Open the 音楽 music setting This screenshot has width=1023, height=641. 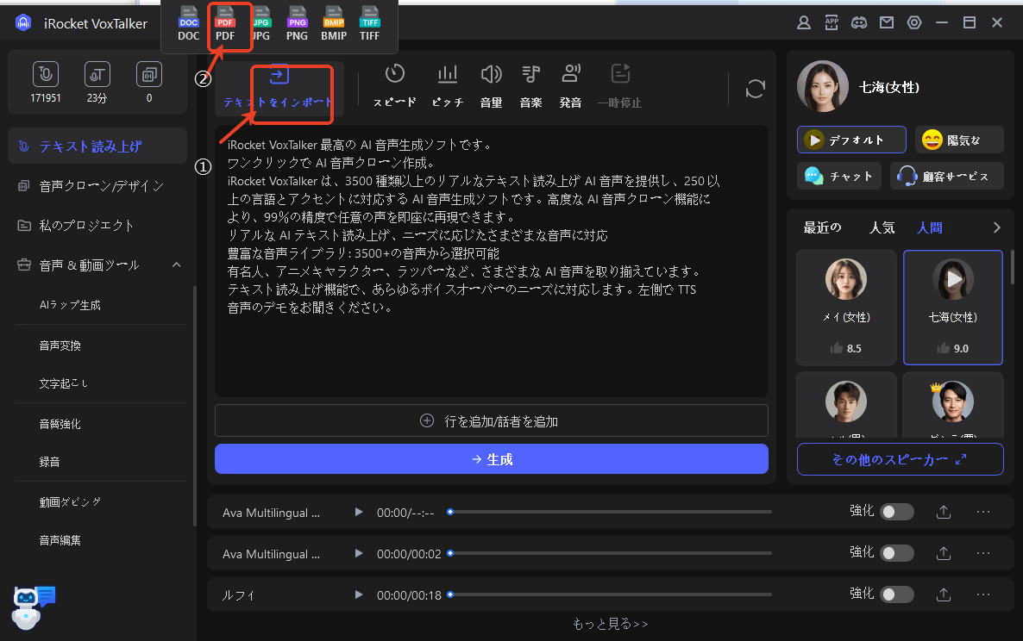[531, 86]
